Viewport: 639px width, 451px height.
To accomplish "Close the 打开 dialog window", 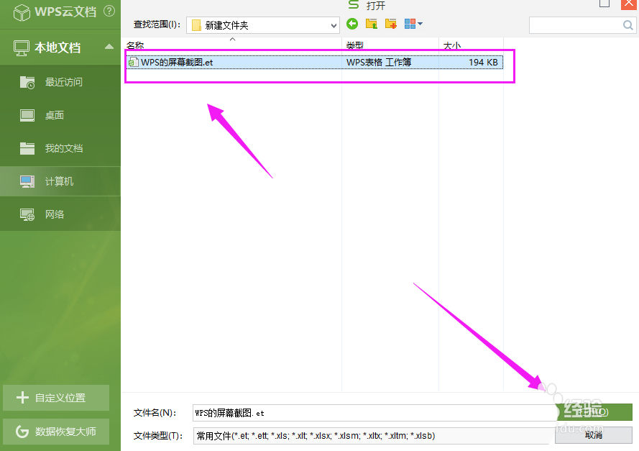I will [x=629, y=4].
